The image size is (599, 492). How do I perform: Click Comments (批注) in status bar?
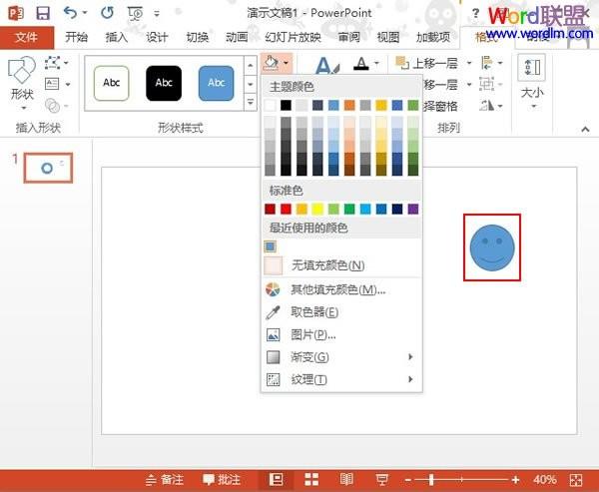[222, 480]
